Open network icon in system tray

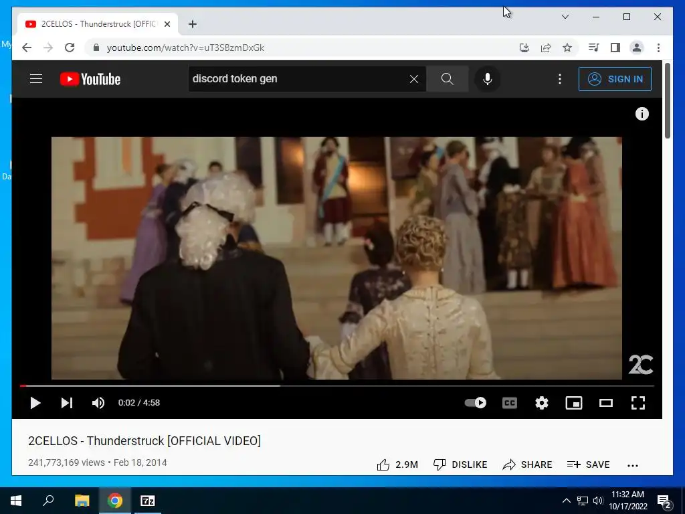click(x=583, y=501)
